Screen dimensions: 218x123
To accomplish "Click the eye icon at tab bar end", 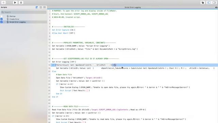I will [x=216, y=8].
